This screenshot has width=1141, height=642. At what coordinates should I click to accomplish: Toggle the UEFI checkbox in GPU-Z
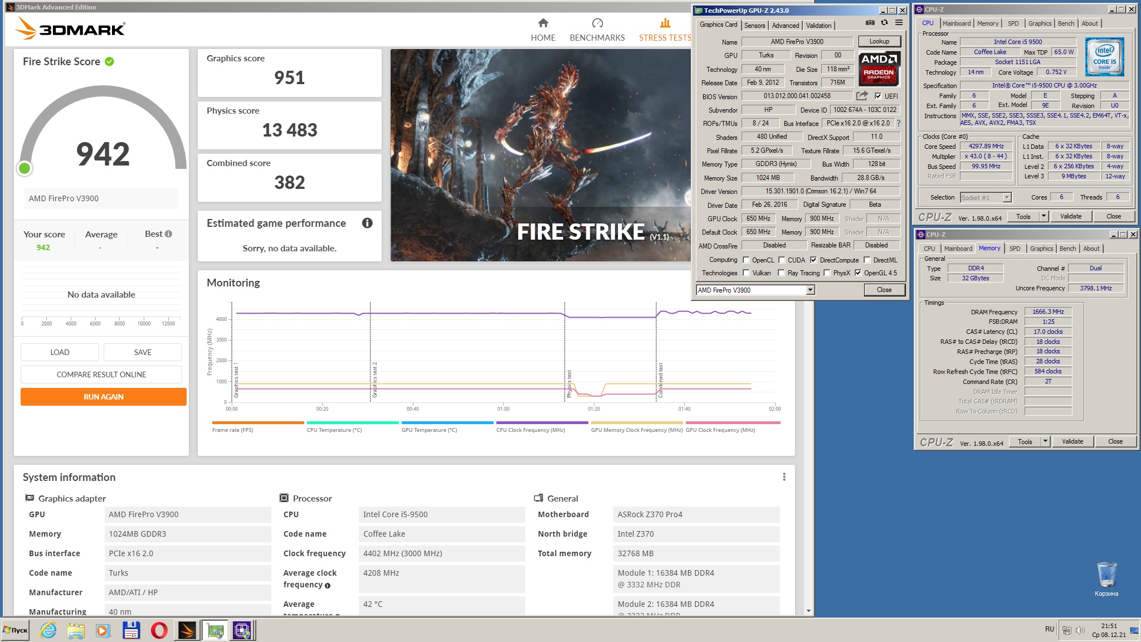(878, 96)
